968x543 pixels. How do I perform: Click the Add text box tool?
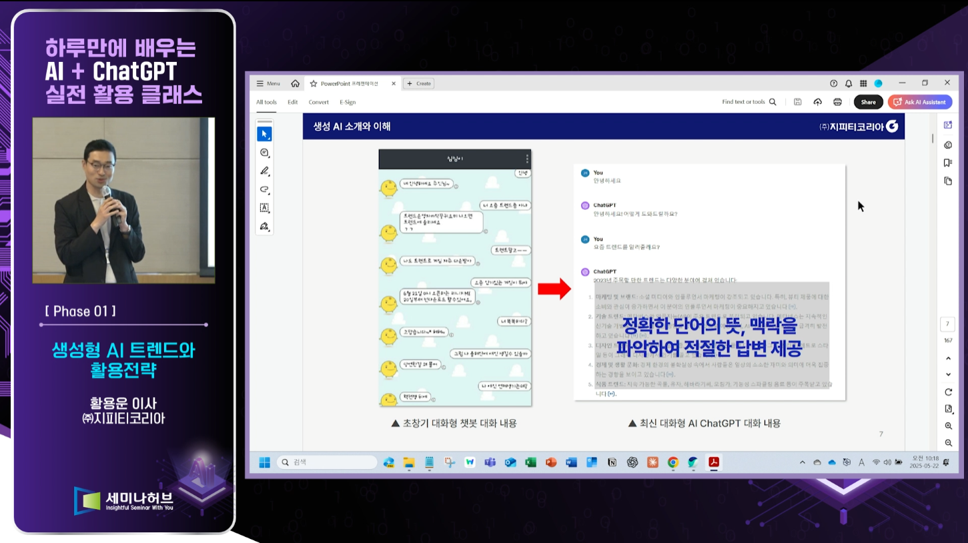coord(264,208)
